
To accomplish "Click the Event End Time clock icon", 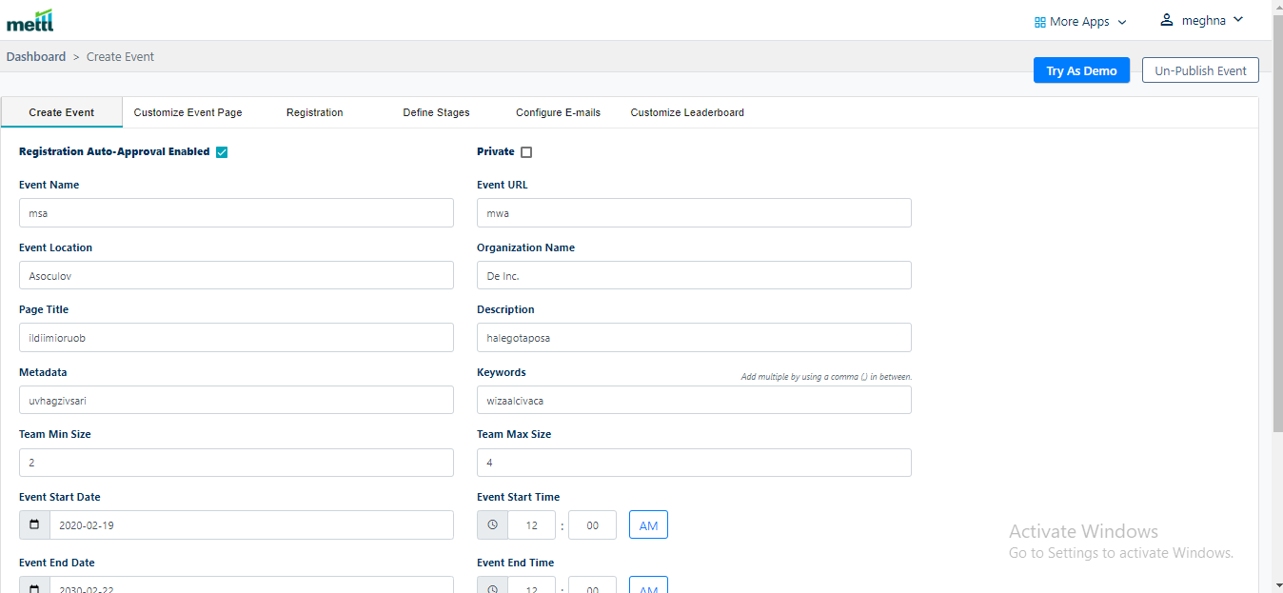I will [492, 587].
